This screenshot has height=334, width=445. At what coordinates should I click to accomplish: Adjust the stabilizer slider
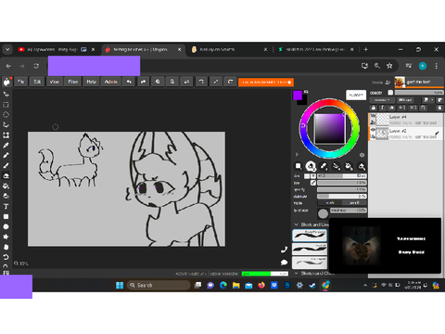pyautogui.click(x=342, y=197)
